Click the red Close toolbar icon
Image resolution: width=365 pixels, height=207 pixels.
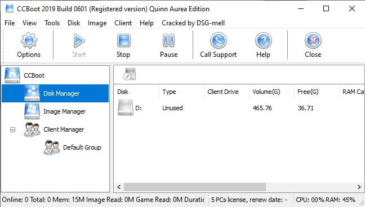[x=313, y=40]
